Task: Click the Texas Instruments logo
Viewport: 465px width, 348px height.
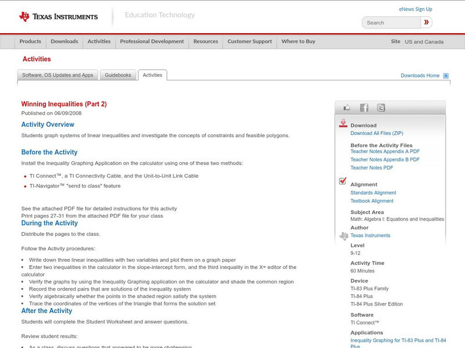Action: coord(59,17)
